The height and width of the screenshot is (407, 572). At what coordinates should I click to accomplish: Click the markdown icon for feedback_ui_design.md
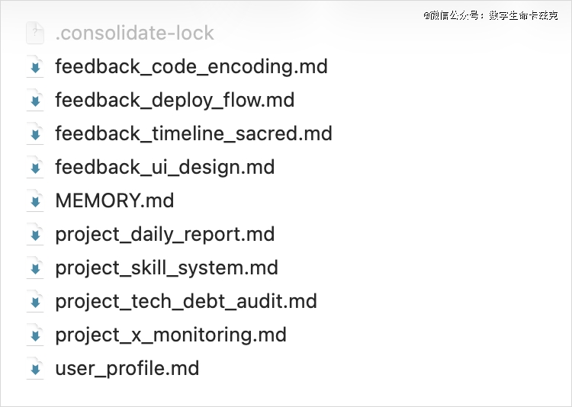pos(34,168)
